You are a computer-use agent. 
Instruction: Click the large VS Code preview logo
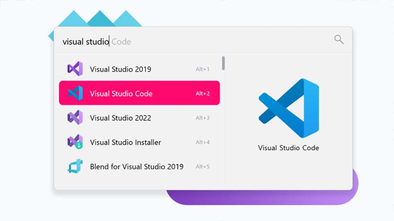pos(289,108)
